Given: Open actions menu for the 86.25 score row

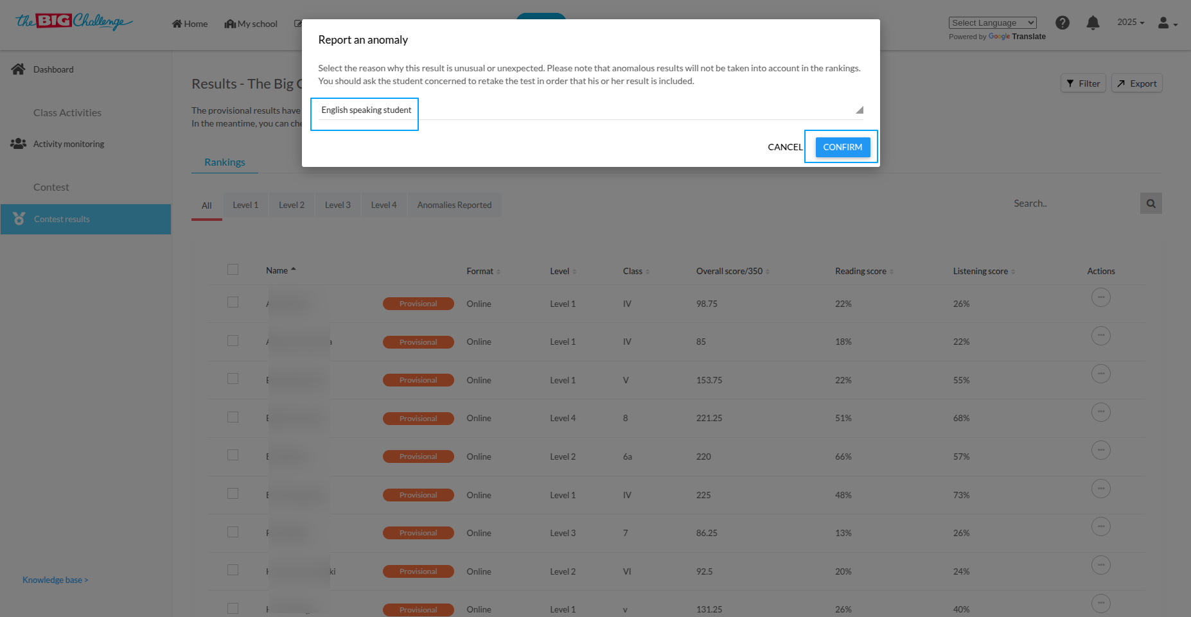Looking at the screenshot, I should click(1101, 526).
